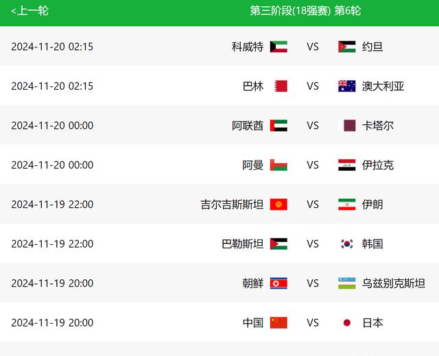
Task: Click the 2024-11-19 22:00 吉尔吉斯斯坦 match time
Action: 52,204
